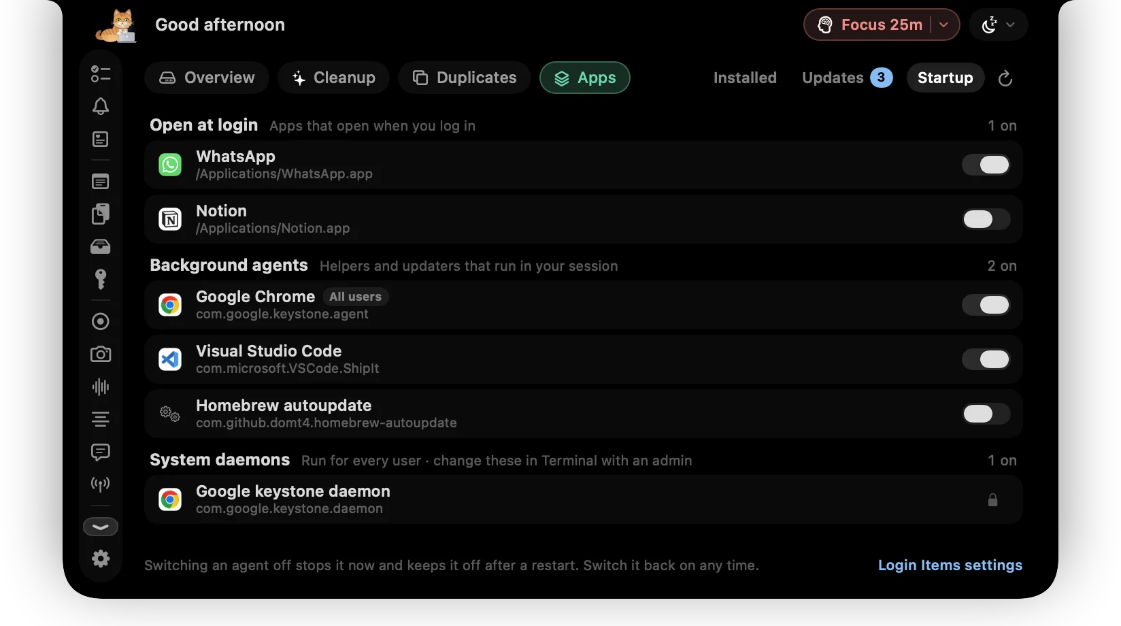Open the centered text lines sidebar icon
Screen dimensions: 1121x626
[101, 419]
